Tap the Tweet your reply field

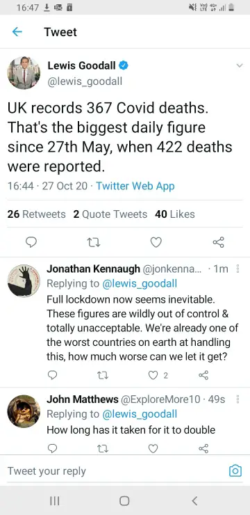click(115, 471)
